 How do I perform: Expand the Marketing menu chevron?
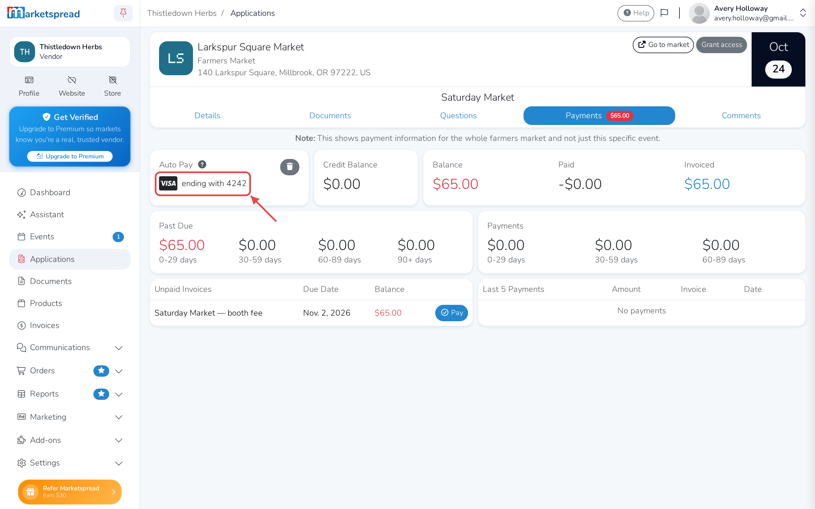[119, 417]
